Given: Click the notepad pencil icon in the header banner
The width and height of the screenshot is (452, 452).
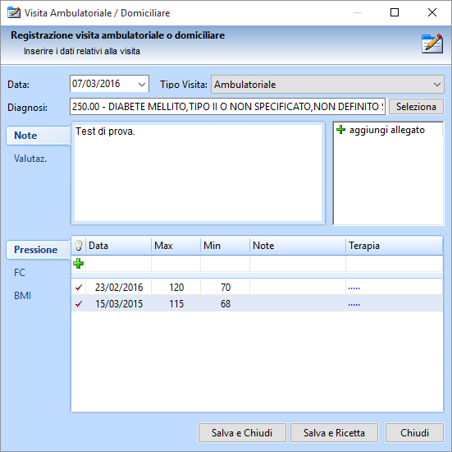Looking at the screenshot, I should click(431, 44).
